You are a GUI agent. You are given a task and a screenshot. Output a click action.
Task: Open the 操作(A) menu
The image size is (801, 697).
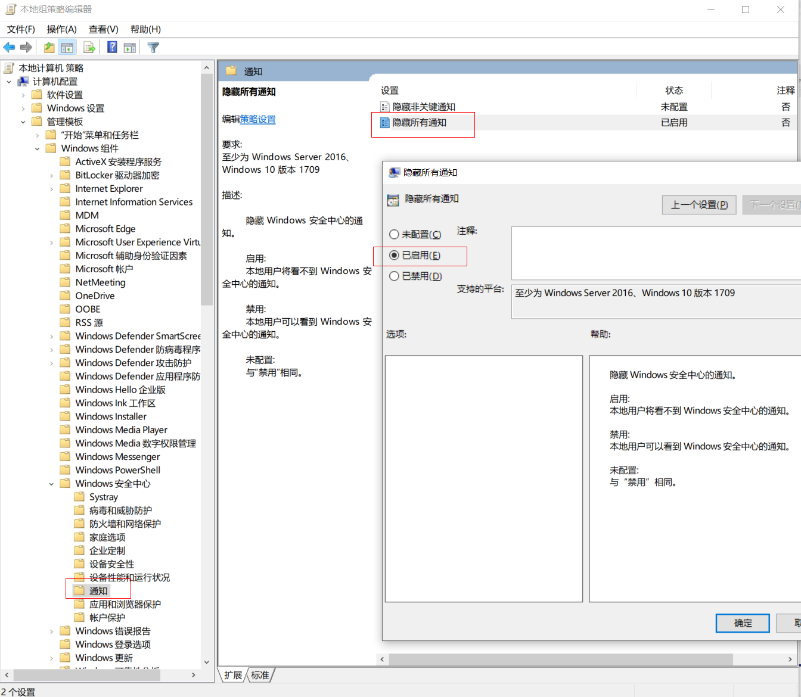point(61,29)
